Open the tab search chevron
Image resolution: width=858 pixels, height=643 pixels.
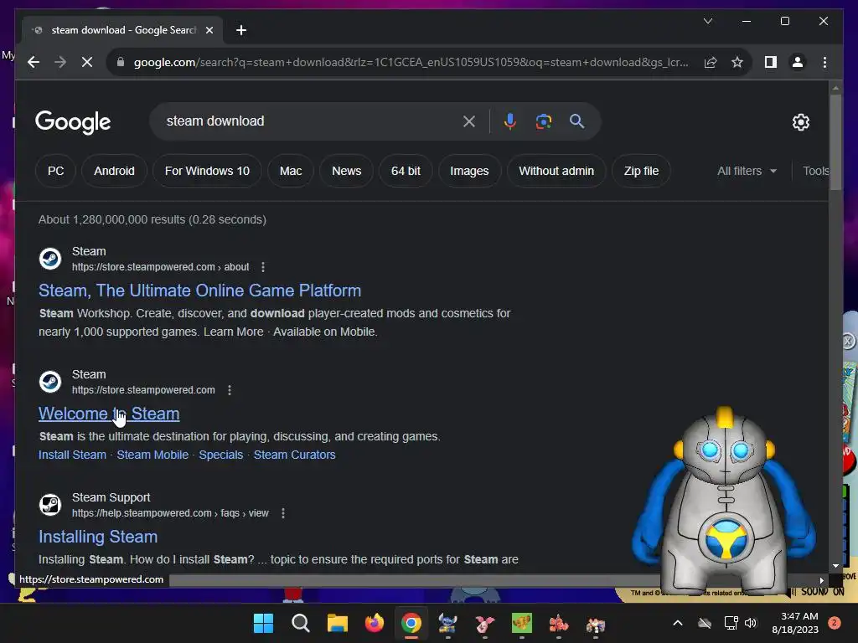(x=707, y=21)
